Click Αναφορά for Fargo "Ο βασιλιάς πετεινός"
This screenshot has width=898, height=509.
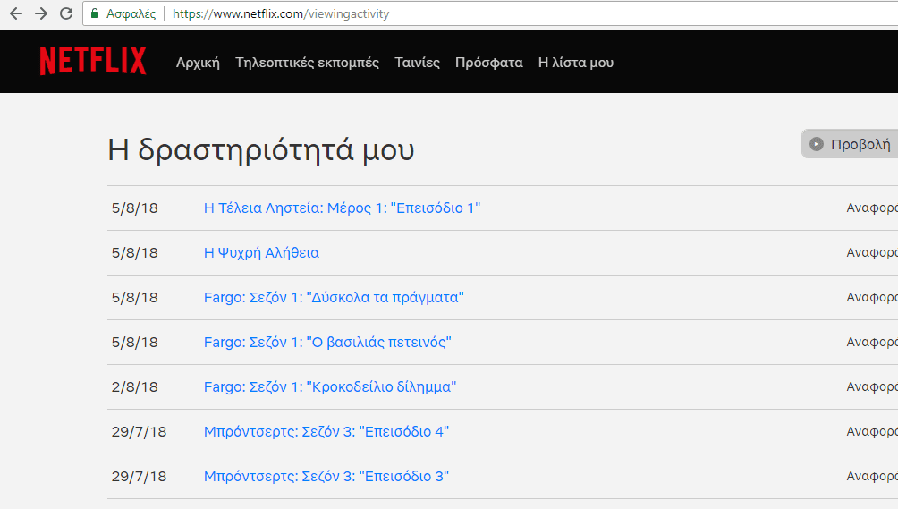click(x=872, y=342)
